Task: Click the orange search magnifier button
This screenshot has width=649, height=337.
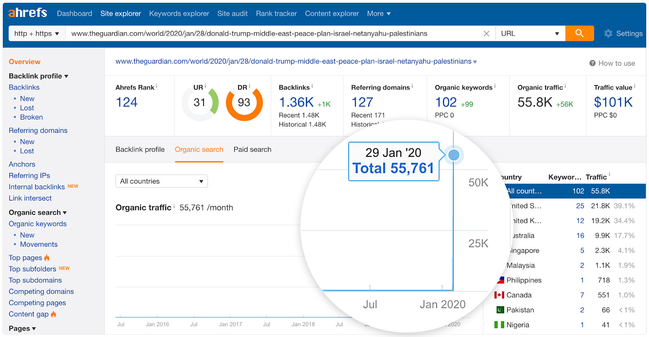Action: click(x=579, y=33)
